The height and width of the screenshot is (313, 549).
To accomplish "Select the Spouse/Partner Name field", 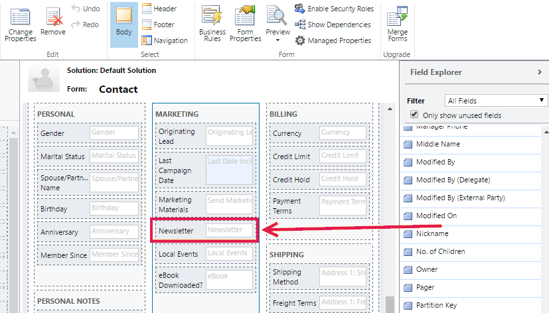I will tap(90, 182).
